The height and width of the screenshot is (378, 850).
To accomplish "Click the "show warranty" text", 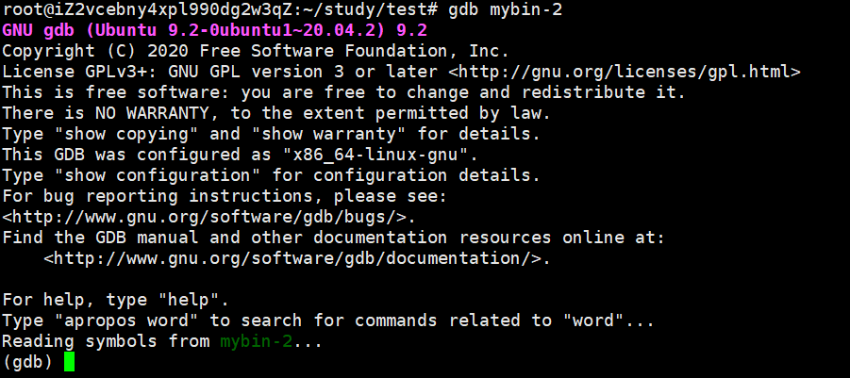I will click(x=329, y=134).
